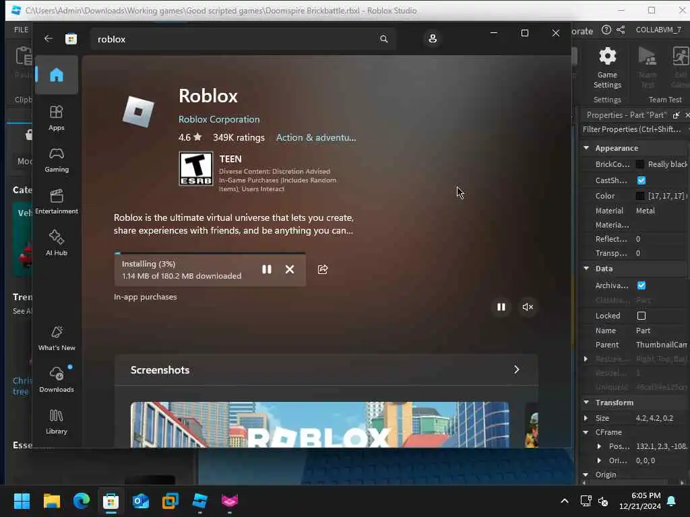Open FILE menu in Roblox Studio

(x=21, y=30)
